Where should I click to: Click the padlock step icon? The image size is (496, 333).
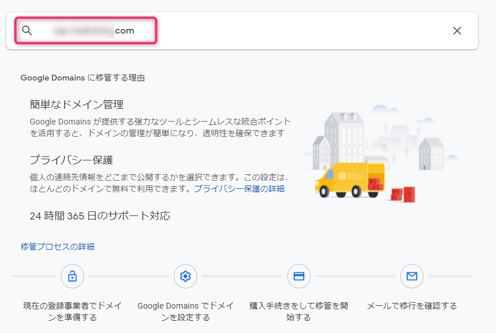72,276
